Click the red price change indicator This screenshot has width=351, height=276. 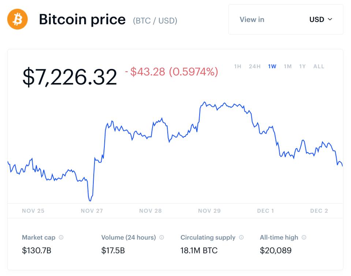point(172,72)
